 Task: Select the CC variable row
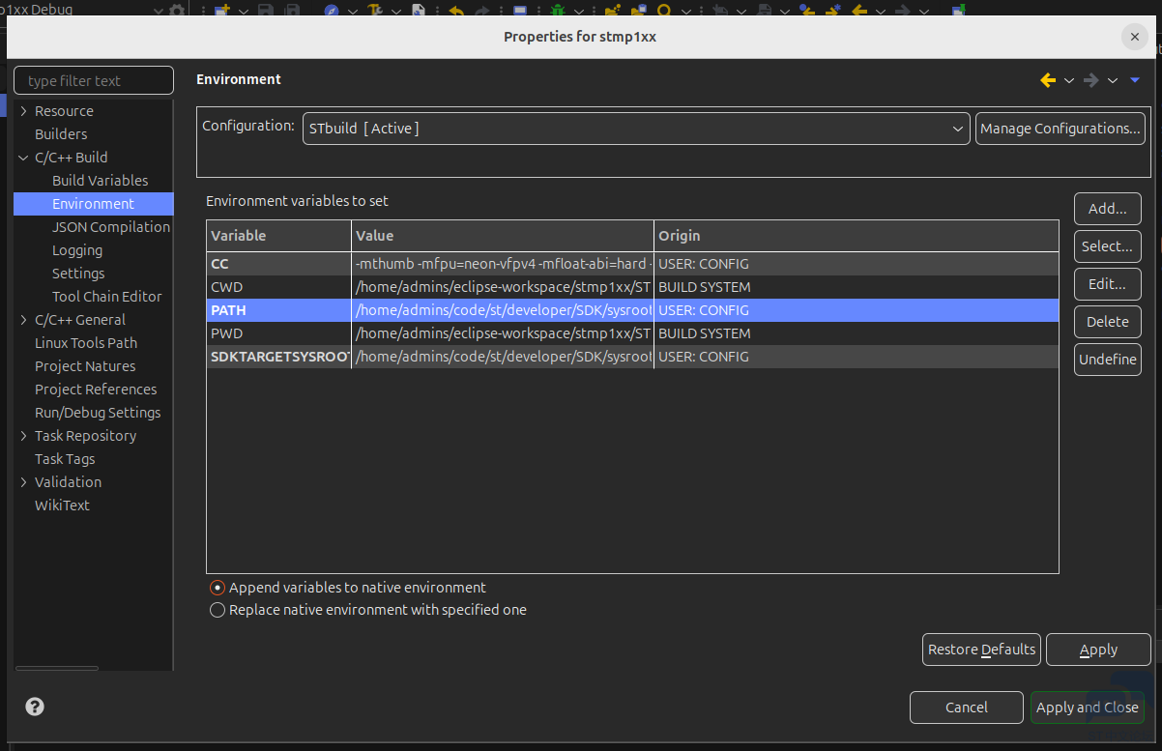coord(632,264)
